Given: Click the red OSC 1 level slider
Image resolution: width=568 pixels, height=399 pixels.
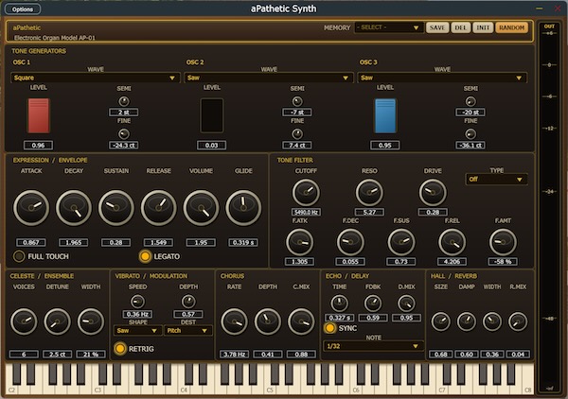Looking at the screenshot, I should [x=39, y=115].
